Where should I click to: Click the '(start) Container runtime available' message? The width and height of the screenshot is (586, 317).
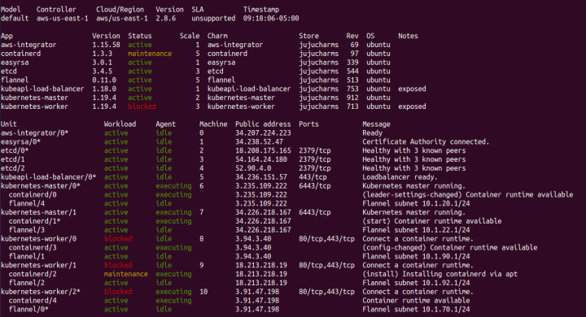[431, 221]
